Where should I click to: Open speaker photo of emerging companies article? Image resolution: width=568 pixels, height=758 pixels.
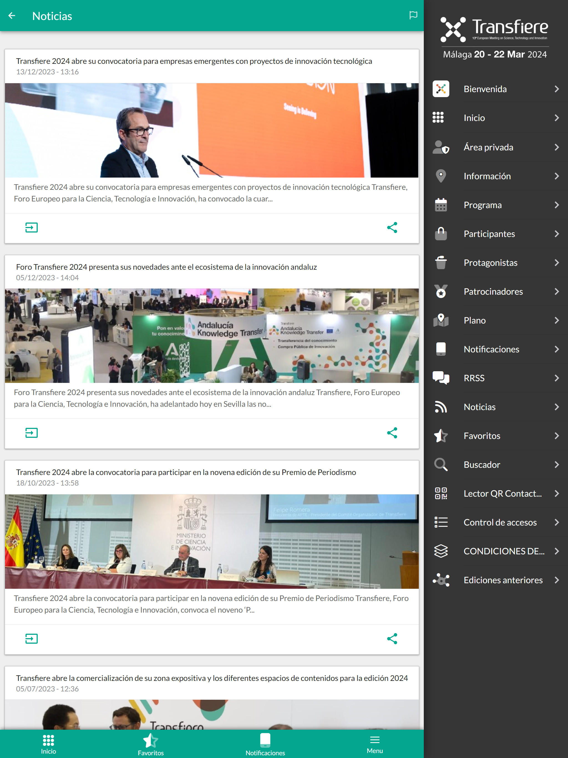coord(212,130)
